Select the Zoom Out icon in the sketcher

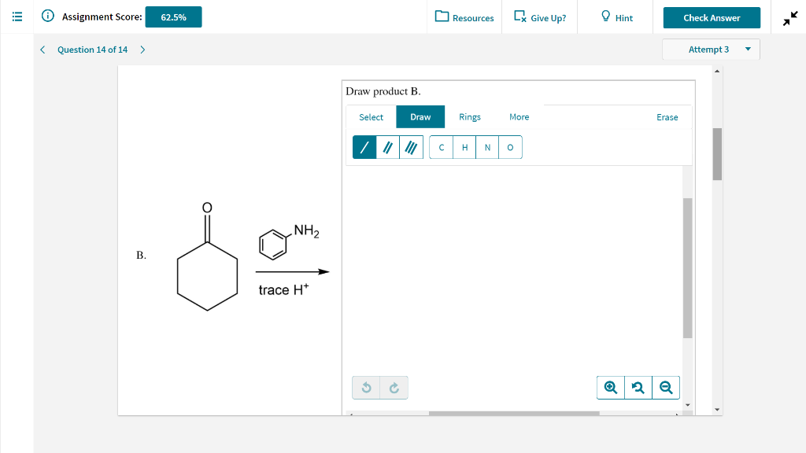coord(665,387)
